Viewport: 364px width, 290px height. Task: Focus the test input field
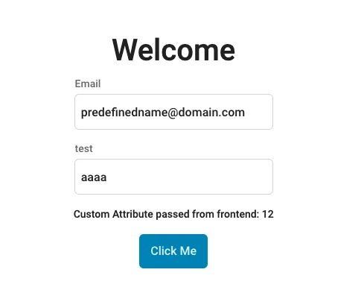173,177
